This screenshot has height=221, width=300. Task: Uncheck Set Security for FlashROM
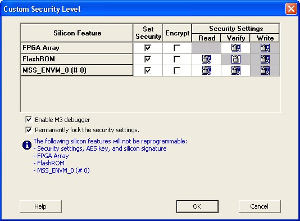[148, 59]
